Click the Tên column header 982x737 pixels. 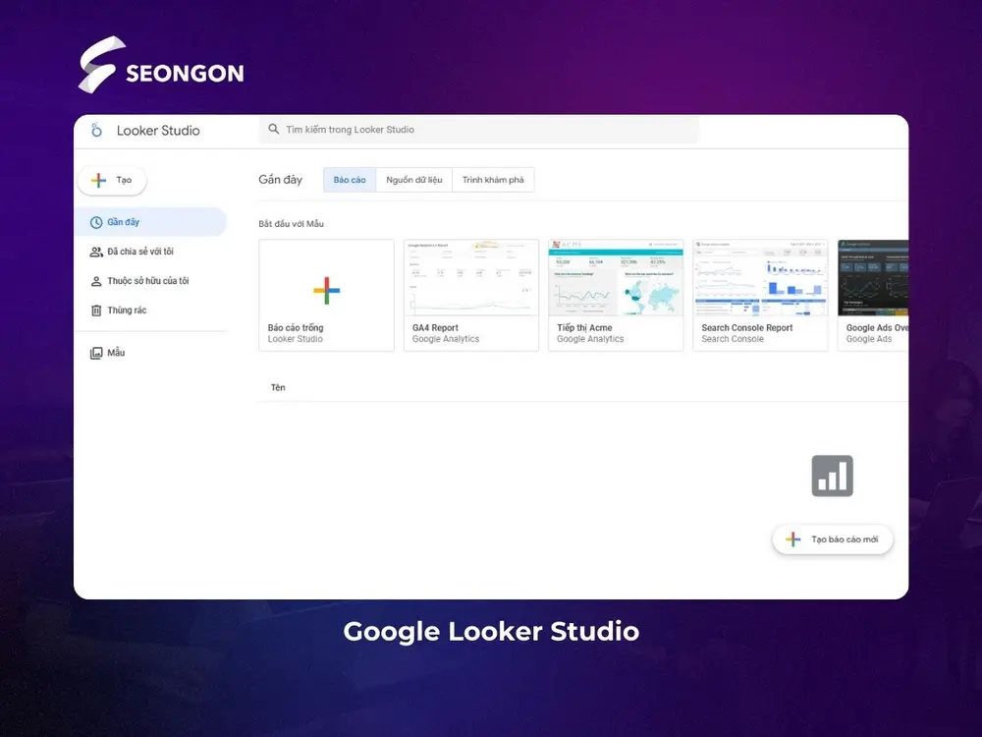pyautogui.click(x=278, y=388)
